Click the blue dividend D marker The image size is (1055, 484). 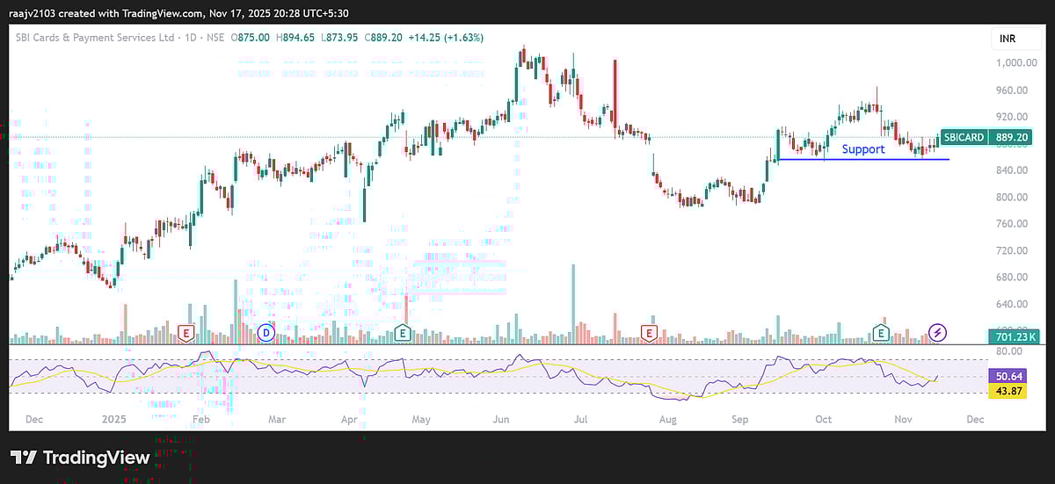coord(267,333)
